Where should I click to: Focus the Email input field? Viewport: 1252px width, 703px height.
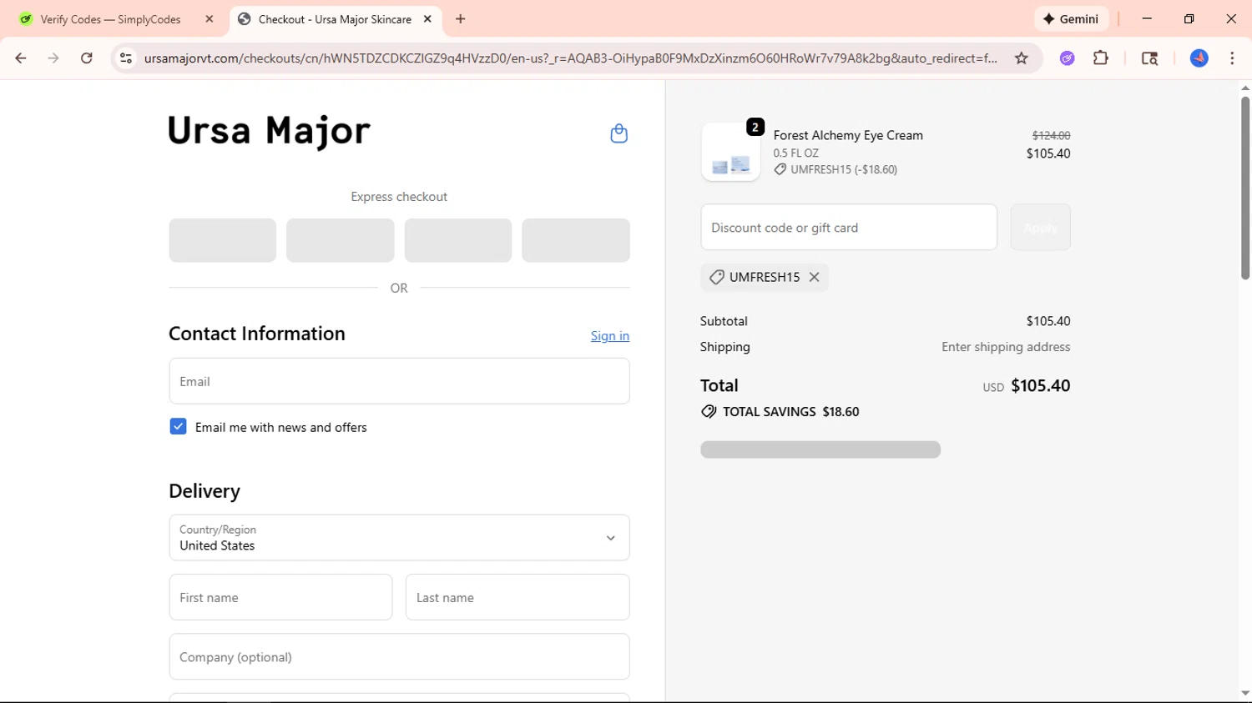tap(399, 381)
